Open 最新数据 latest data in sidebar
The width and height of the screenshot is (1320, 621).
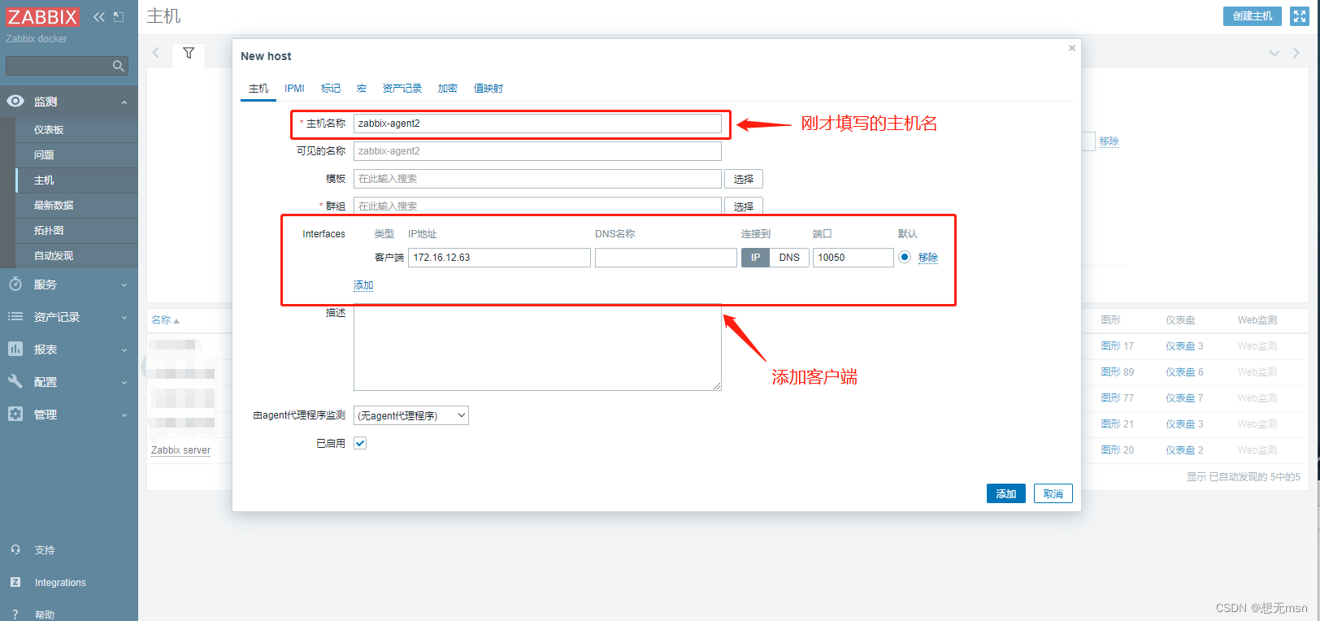pos(54,206)
